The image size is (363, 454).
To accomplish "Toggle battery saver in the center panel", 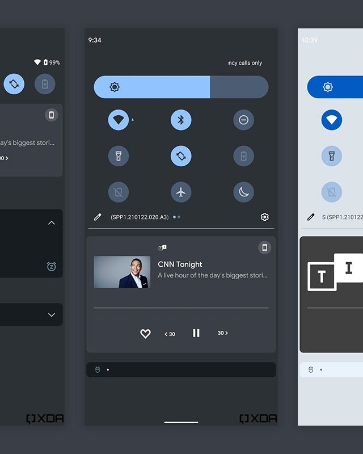I will (244, 156).
